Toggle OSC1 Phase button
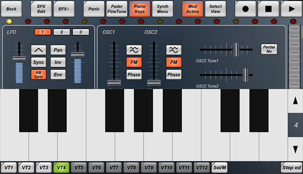This screenshot has width=303, height=174. point(134,75)
